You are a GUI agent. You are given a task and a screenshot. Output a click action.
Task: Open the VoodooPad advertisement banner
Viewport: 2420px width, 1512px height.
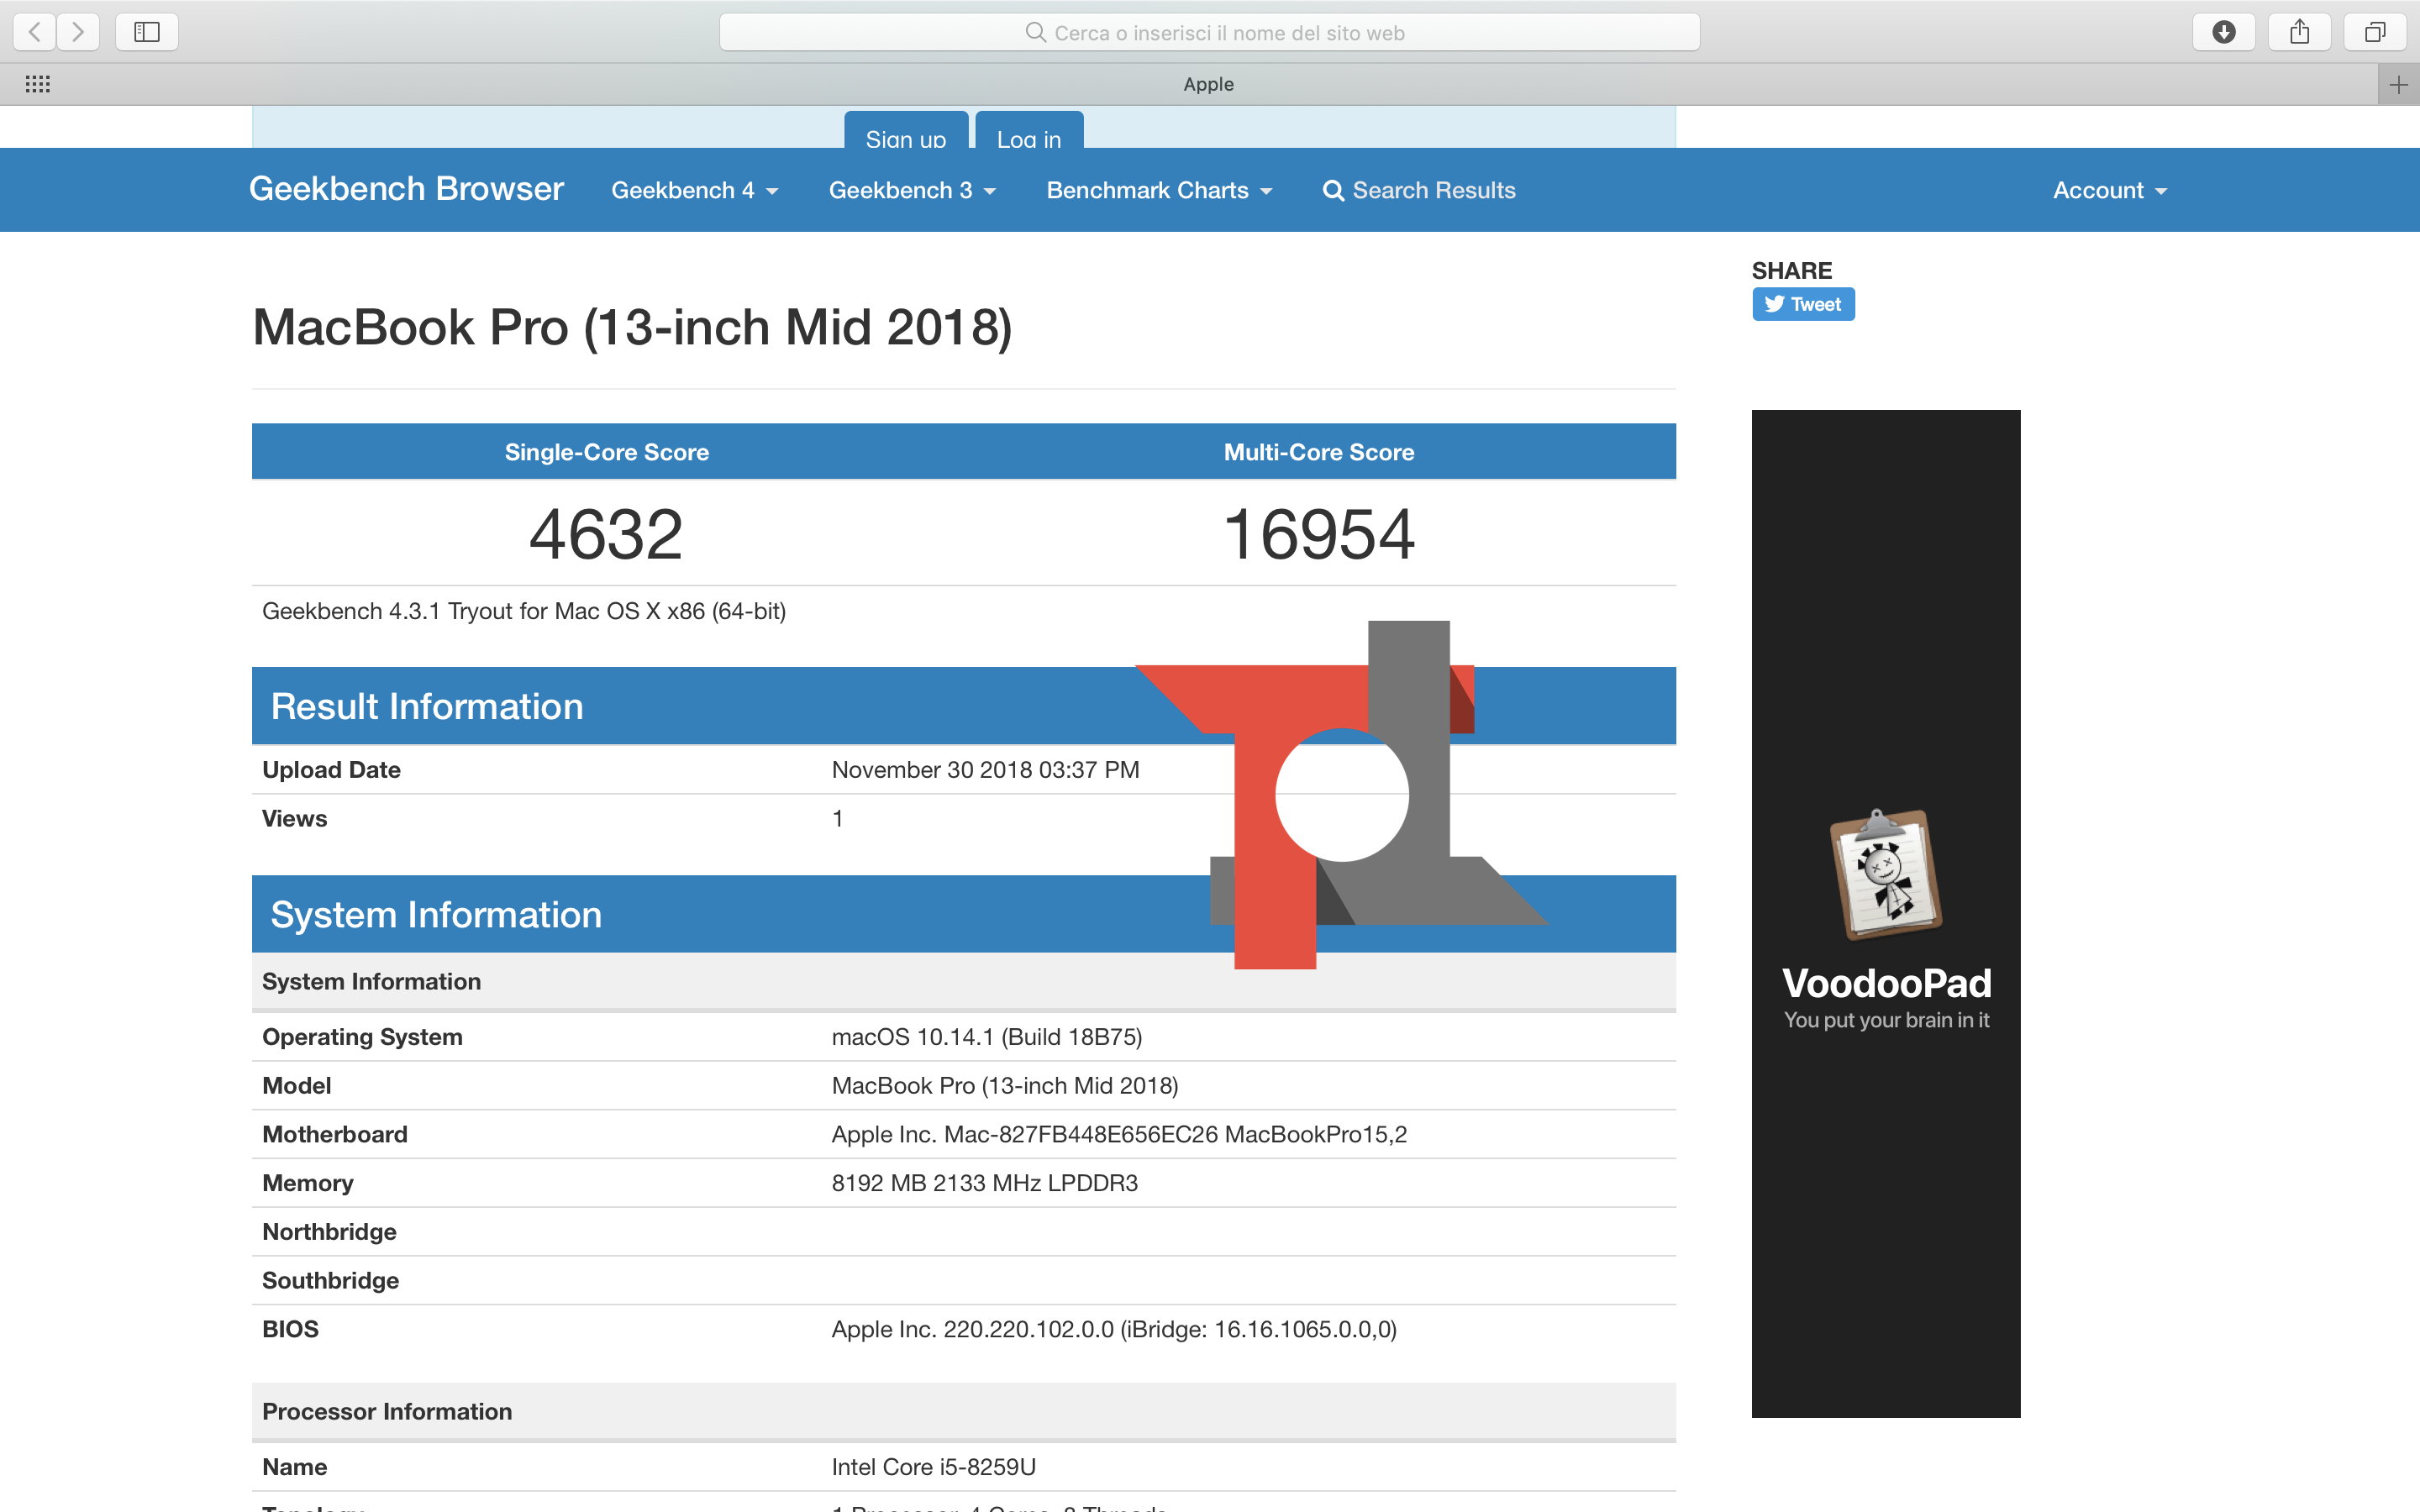point(1885,913)
